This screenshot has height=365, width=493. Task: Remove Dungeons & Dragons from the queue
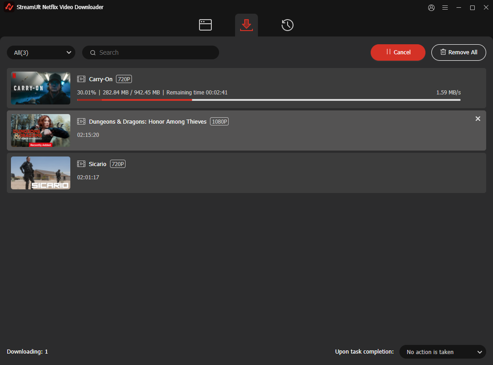477,119
